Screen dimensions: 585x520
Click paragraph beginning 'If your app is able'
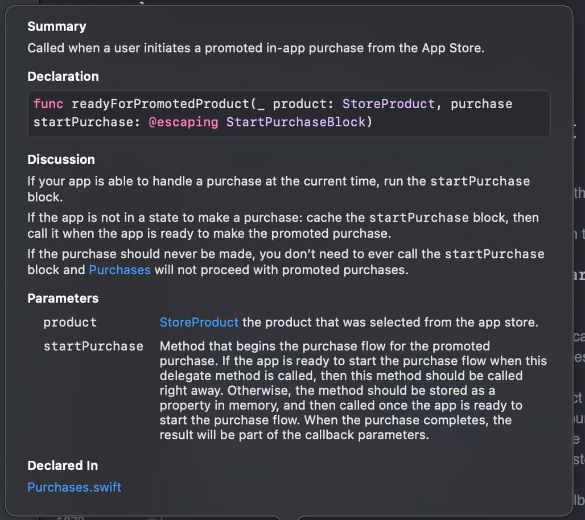(x=278, y=189)
